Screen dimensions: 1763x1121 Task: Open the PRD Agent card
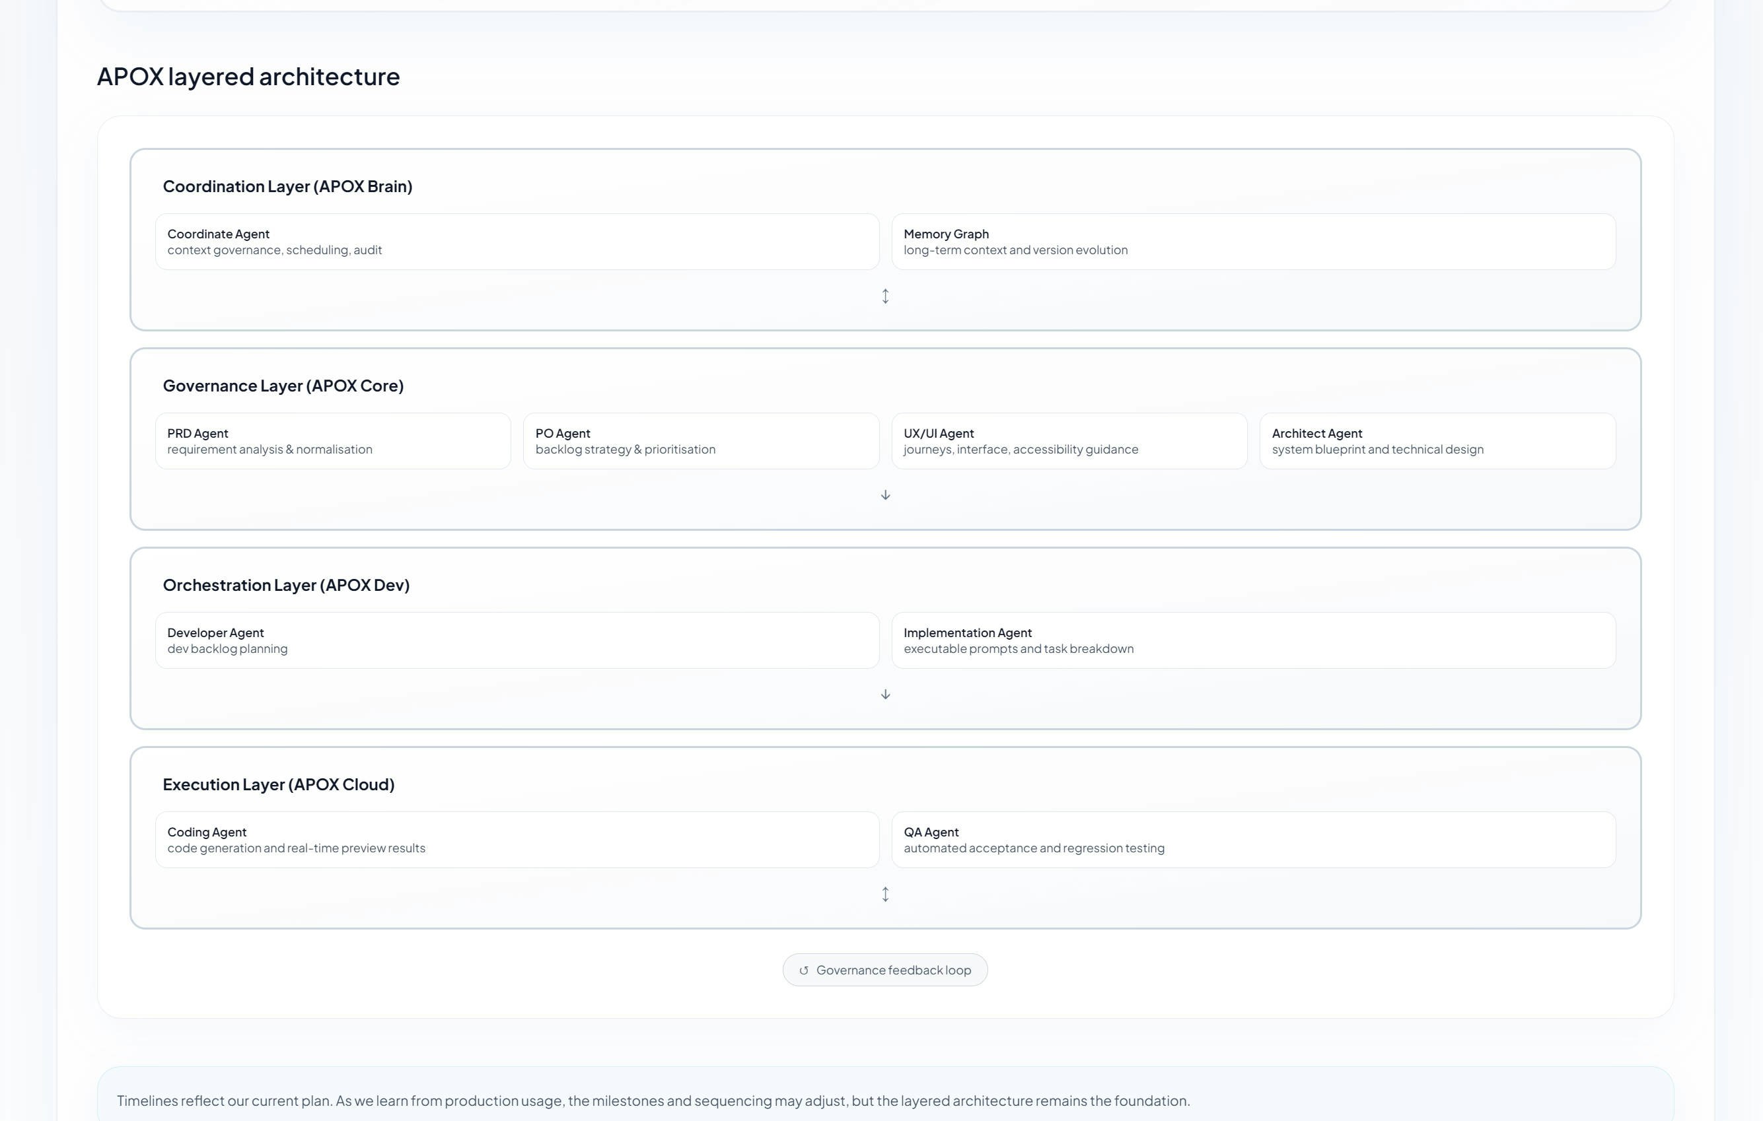click(x=332, y=441)
